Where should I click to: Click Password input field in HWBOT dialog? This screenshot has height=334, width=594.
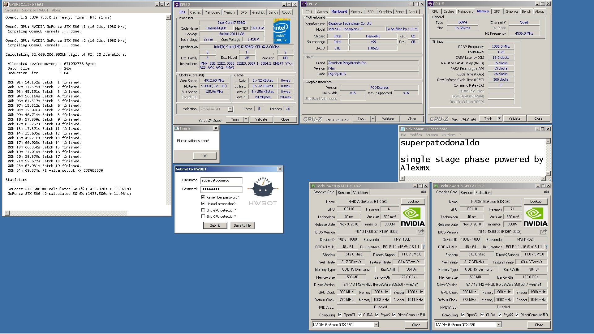click(x=222, y=189)
